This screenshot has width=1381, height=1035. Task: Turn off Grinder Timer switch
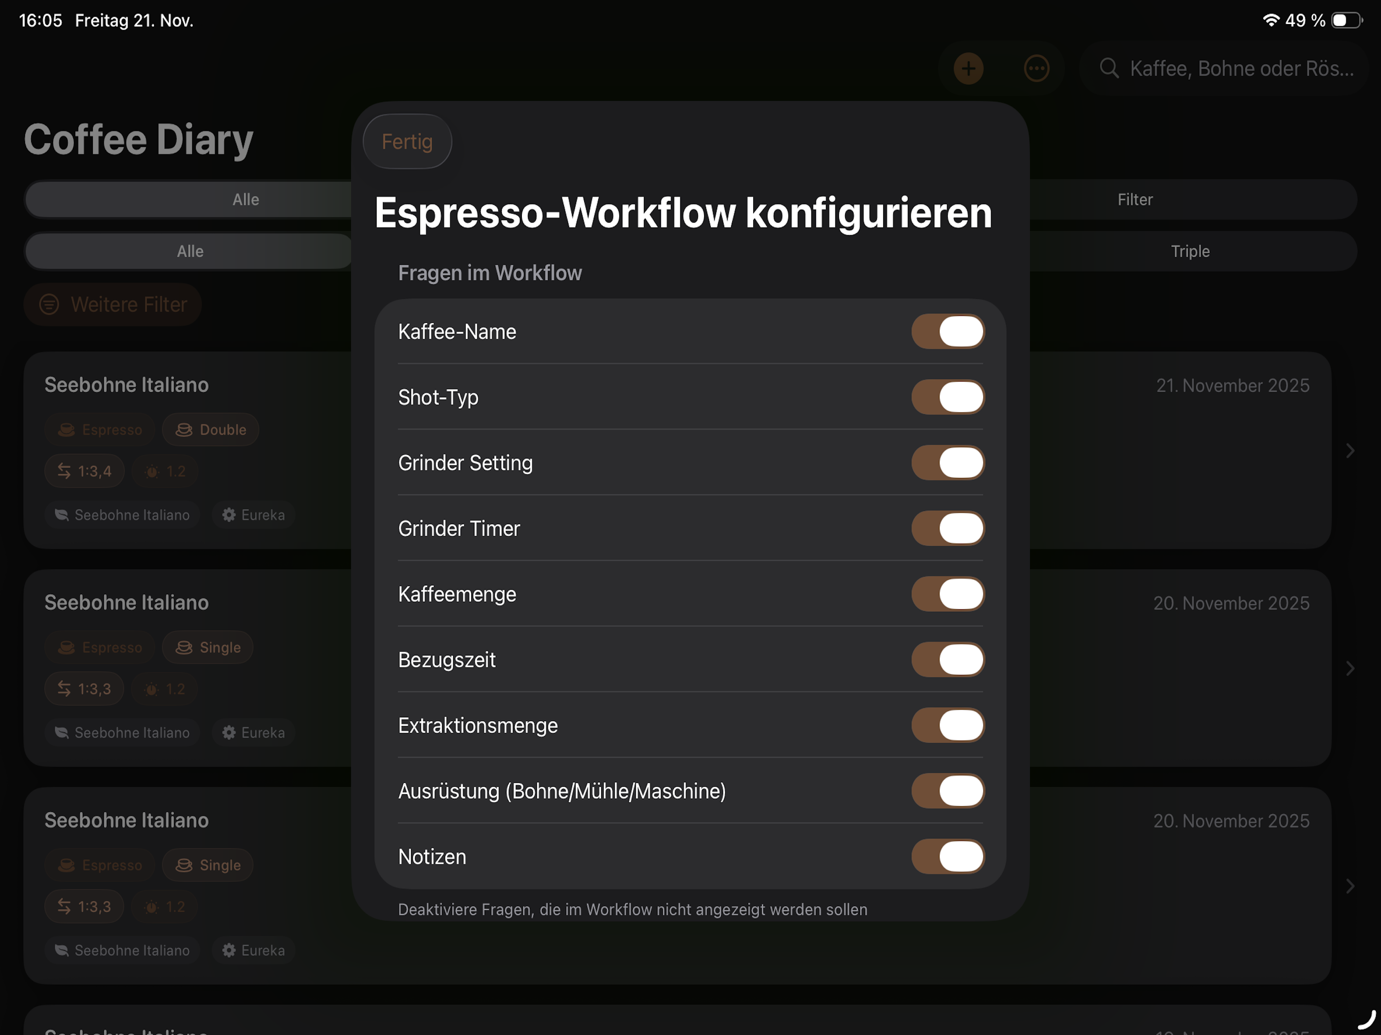coord(948,529)
